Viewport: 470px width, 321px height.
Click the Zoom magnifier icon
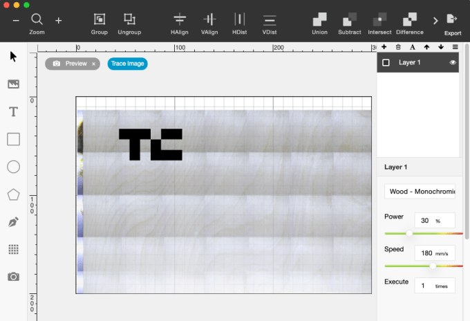(37, 19)
